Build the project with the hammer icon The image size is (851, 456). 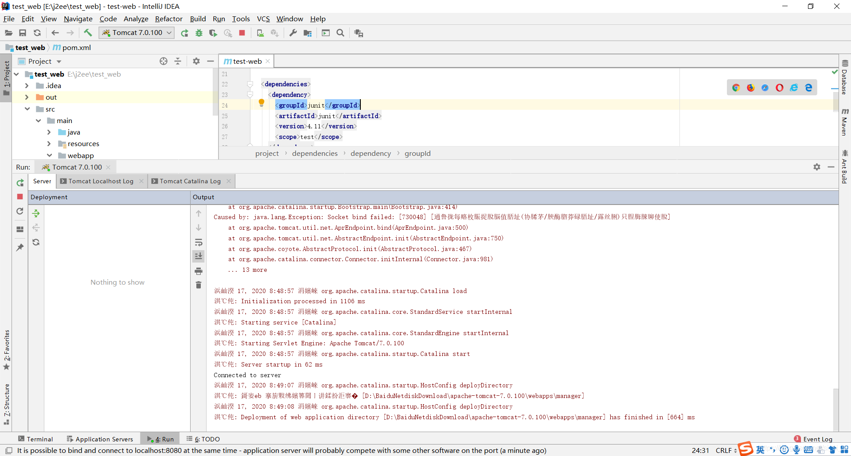[x=88, y=32]
